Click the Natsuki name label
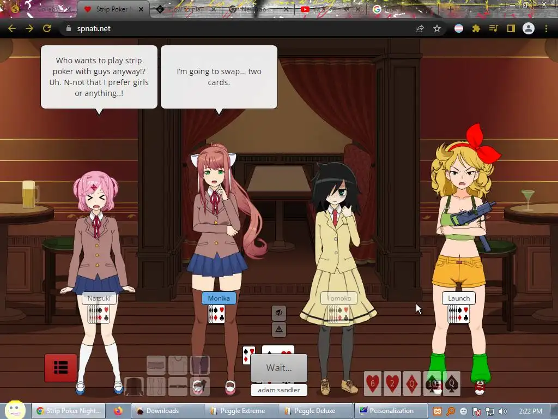This screenshot has height=419, width=558. (x=99, y=298)
